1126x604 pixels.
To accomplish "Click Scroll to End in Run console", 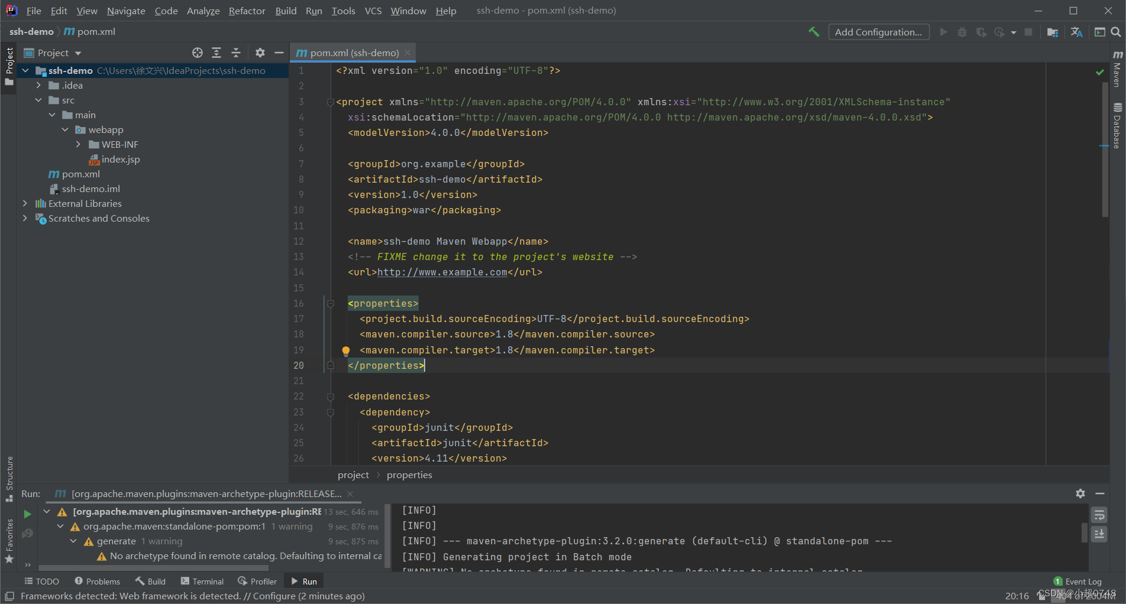I will pyautogui.click(x=1099, y=534).
